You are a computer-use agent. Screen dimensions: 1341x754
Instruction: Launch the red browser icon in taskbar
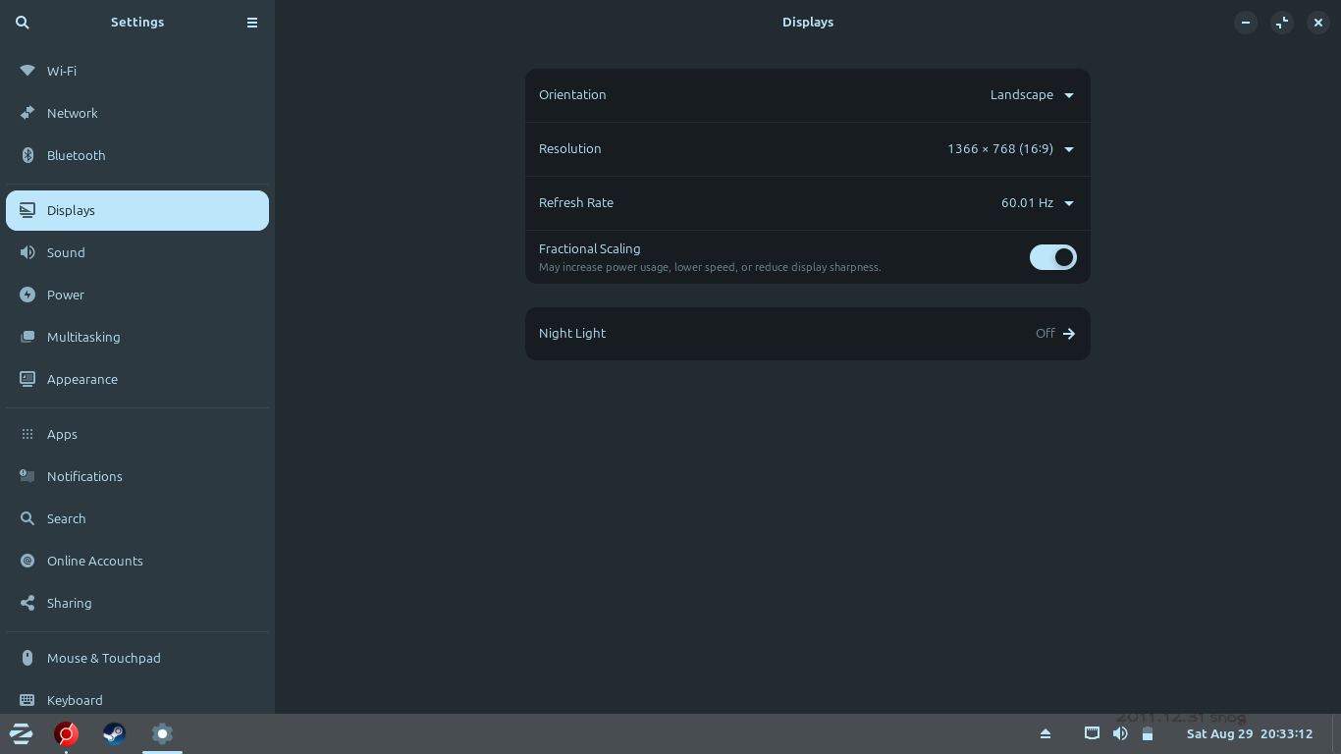[x=66, y=733]
